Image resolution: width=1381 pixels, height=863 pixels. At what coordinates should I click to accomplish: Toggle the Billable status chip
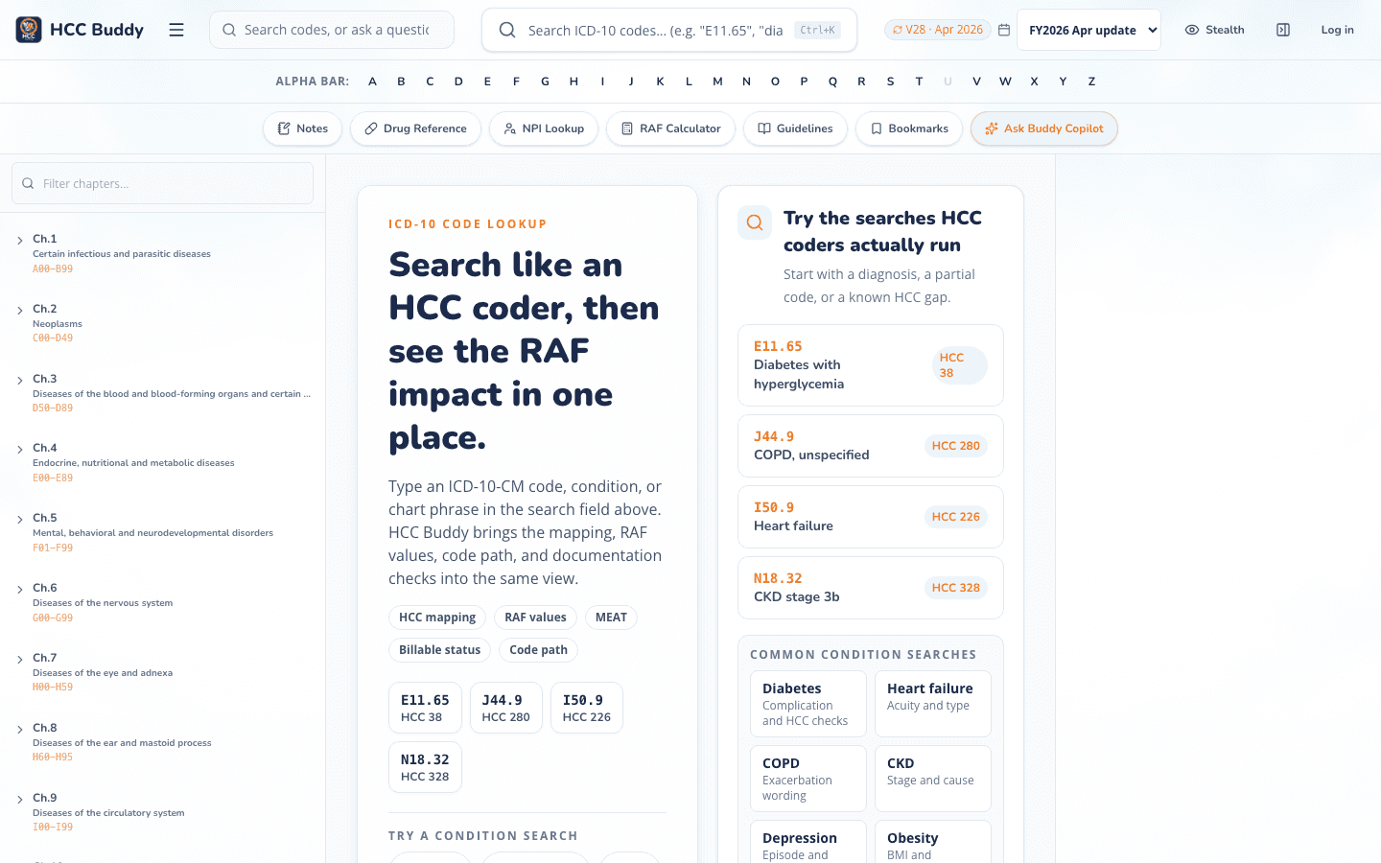[439, 650]
